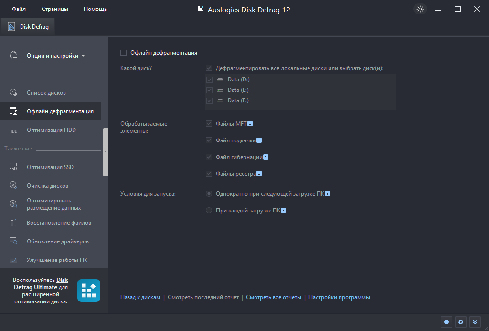Open the scheduler clock icon in status bar
Image resolution: width=489 pixels, height=331 pixels.
tap(446, 322)
